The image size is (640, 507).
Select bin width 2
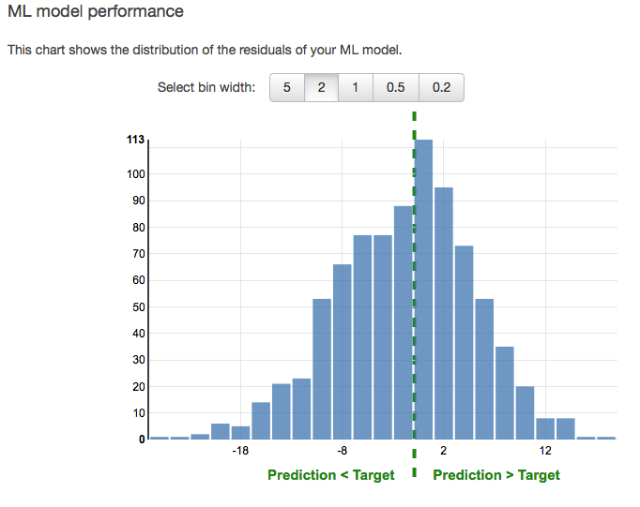pyautogui.click(x=321, y=88)
